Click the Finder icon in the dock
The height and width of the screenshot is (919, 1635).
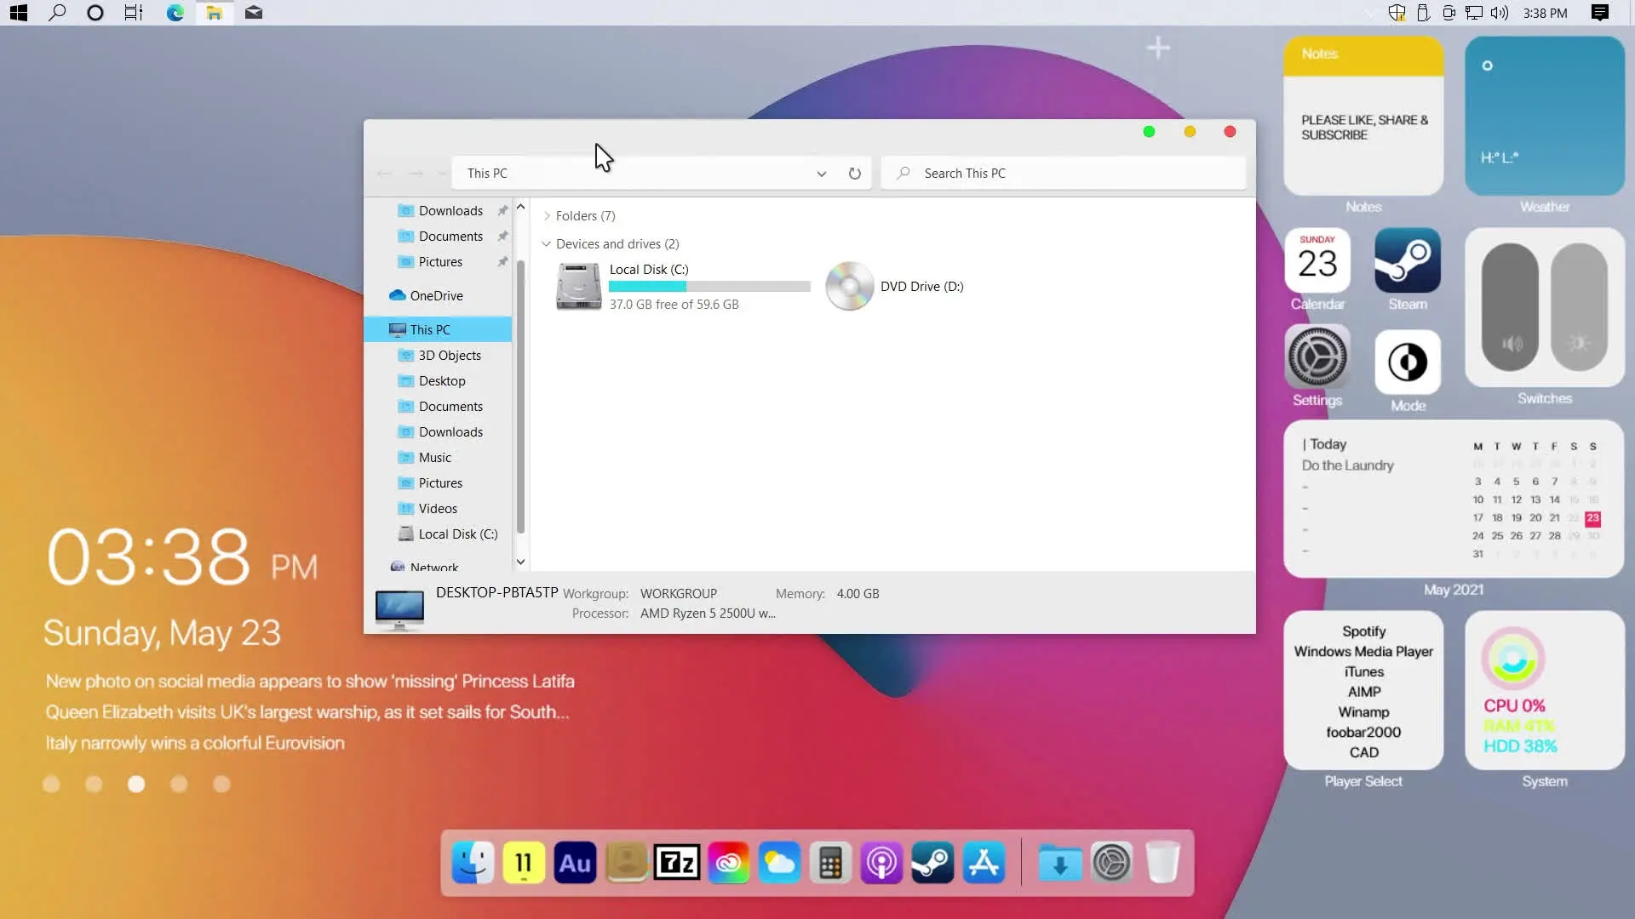[x=473, y=864]
